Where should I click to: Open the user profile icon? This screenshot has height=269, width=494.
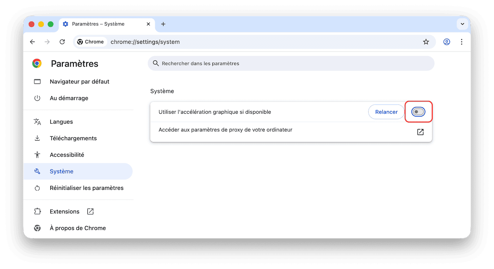446,42
